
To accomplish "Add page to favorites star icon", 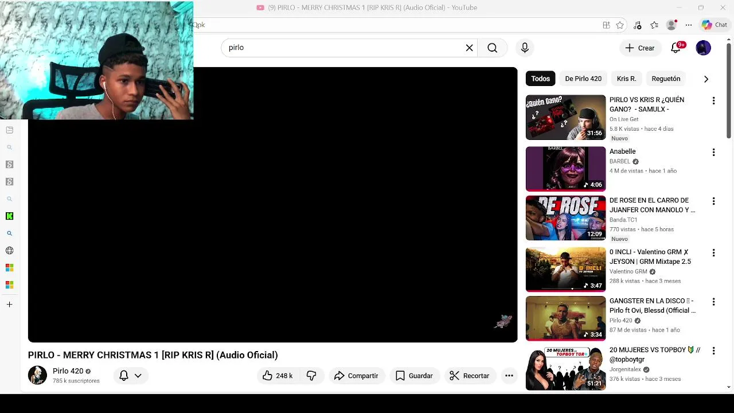I will pos(620,25).
